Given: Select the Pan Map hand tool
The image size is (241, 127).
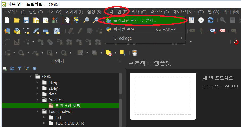Looking at the screenshot, I should [67, 20].
